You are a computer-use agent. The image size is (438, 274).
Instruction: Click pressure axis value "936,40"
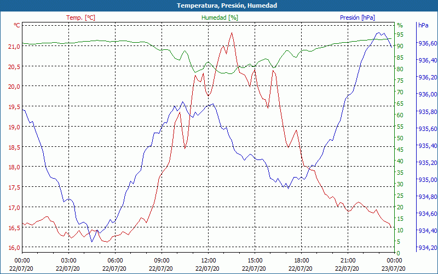coord(427,60)
